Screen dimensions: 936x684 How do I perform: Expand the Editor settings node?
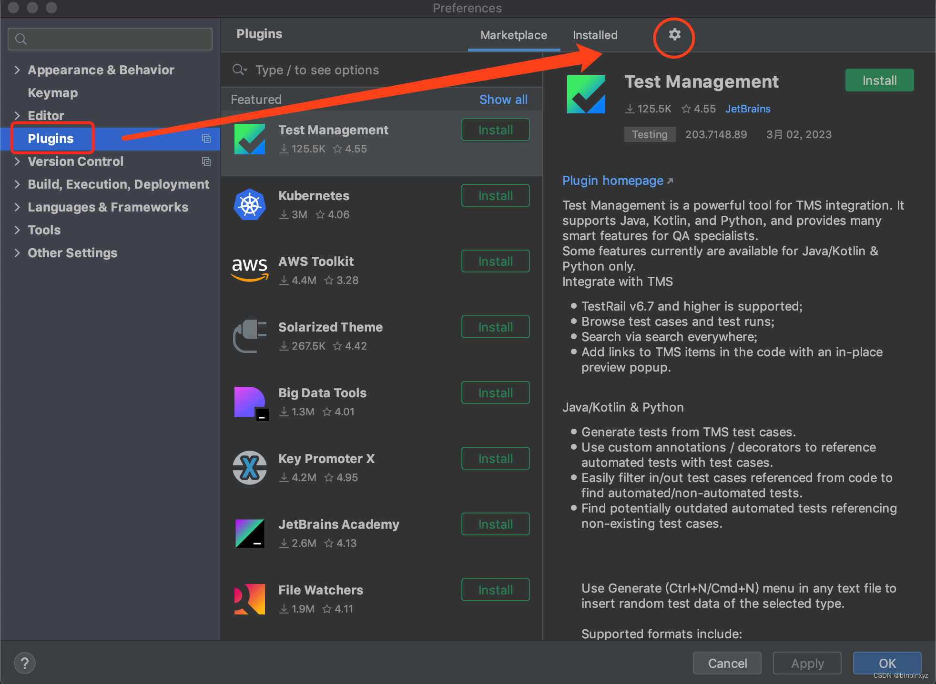17,116
